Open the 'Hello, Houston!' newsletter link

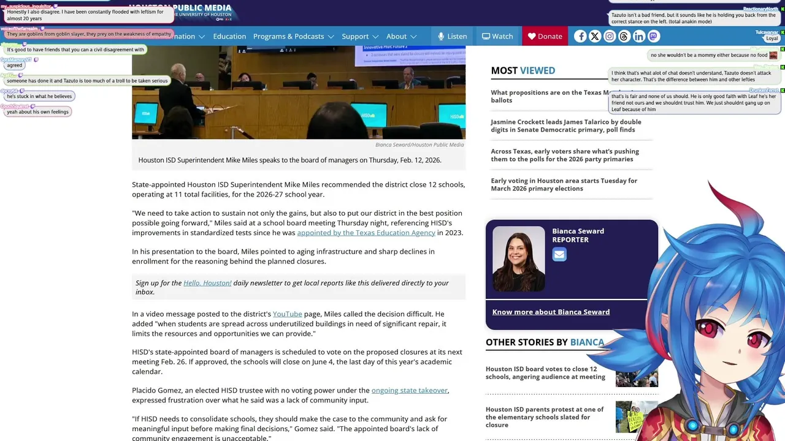pos(207,283)
